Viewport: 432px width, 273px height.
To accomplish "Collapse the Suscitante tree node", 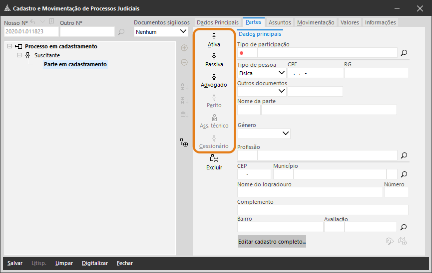I will click(19, 55).
